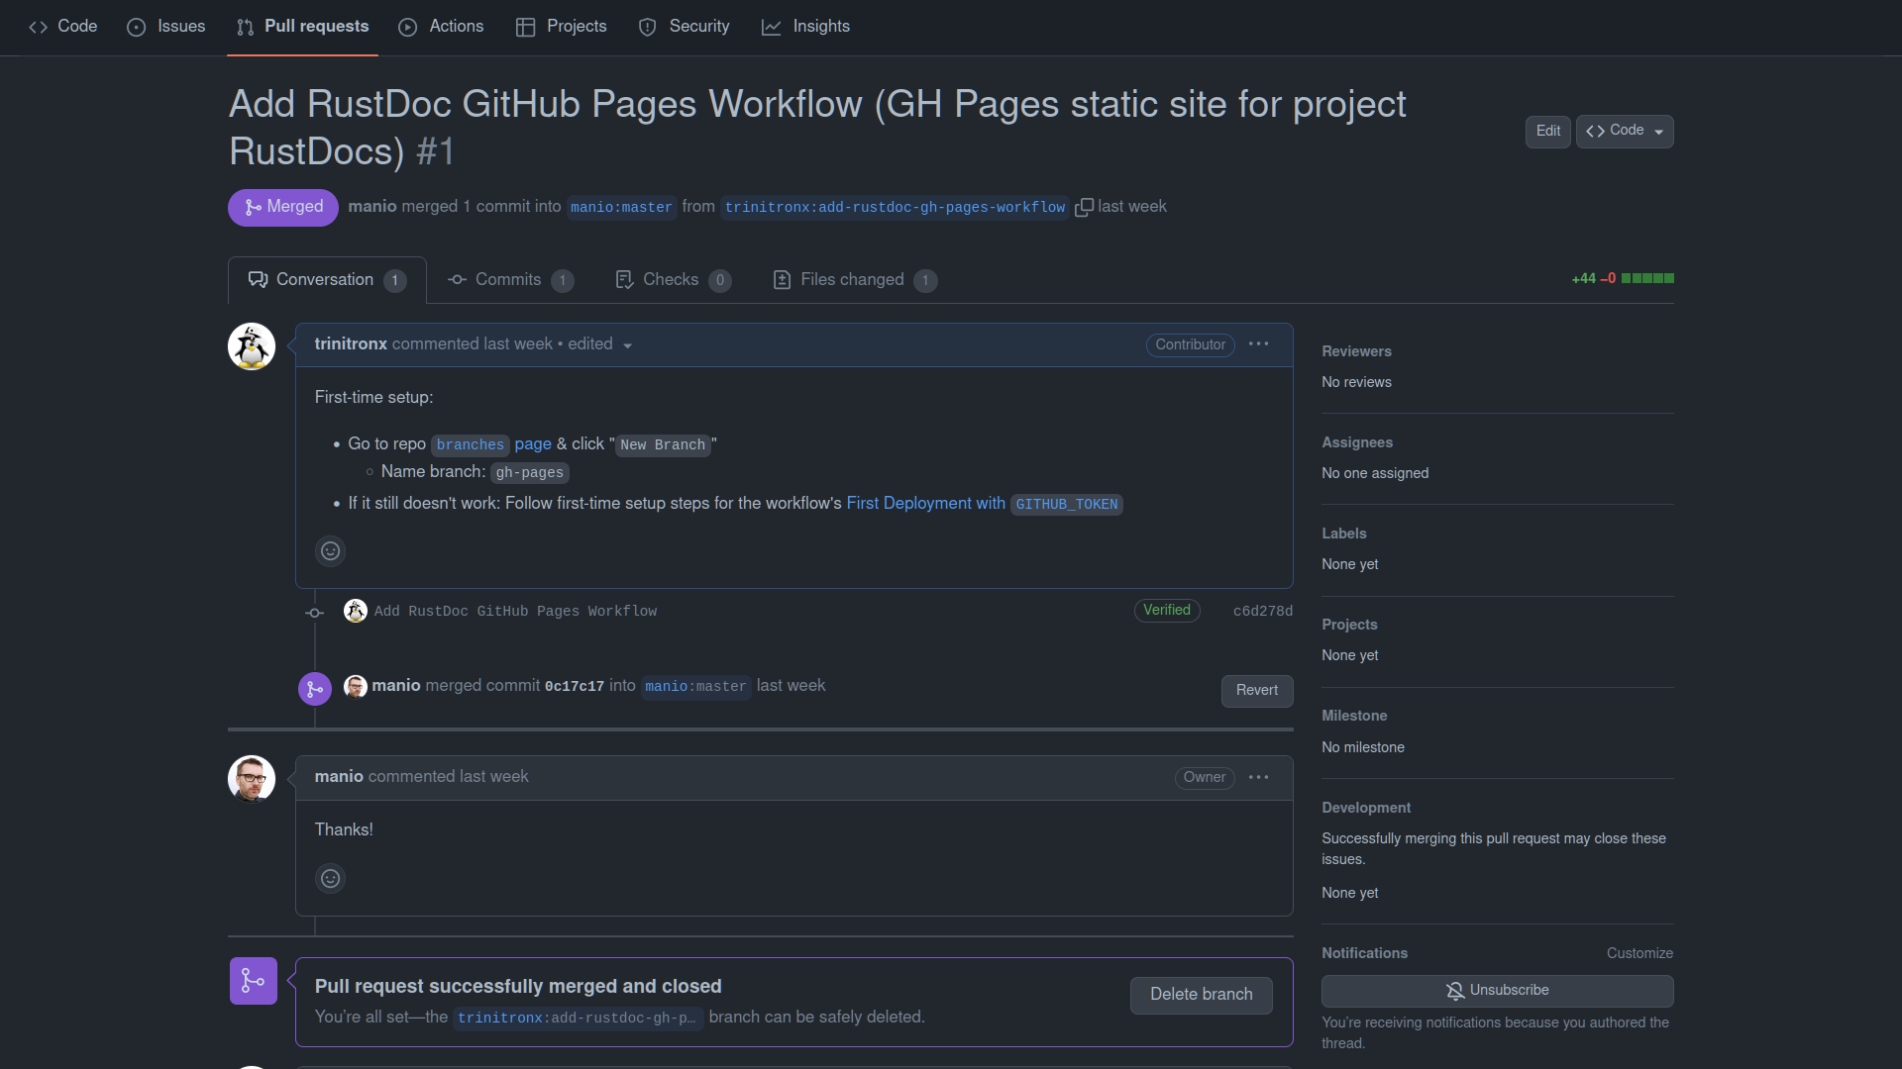Add emoji reaction to trinitronx's comment
Viewport: 1902px width, 1069px height.
pos(330,551)
